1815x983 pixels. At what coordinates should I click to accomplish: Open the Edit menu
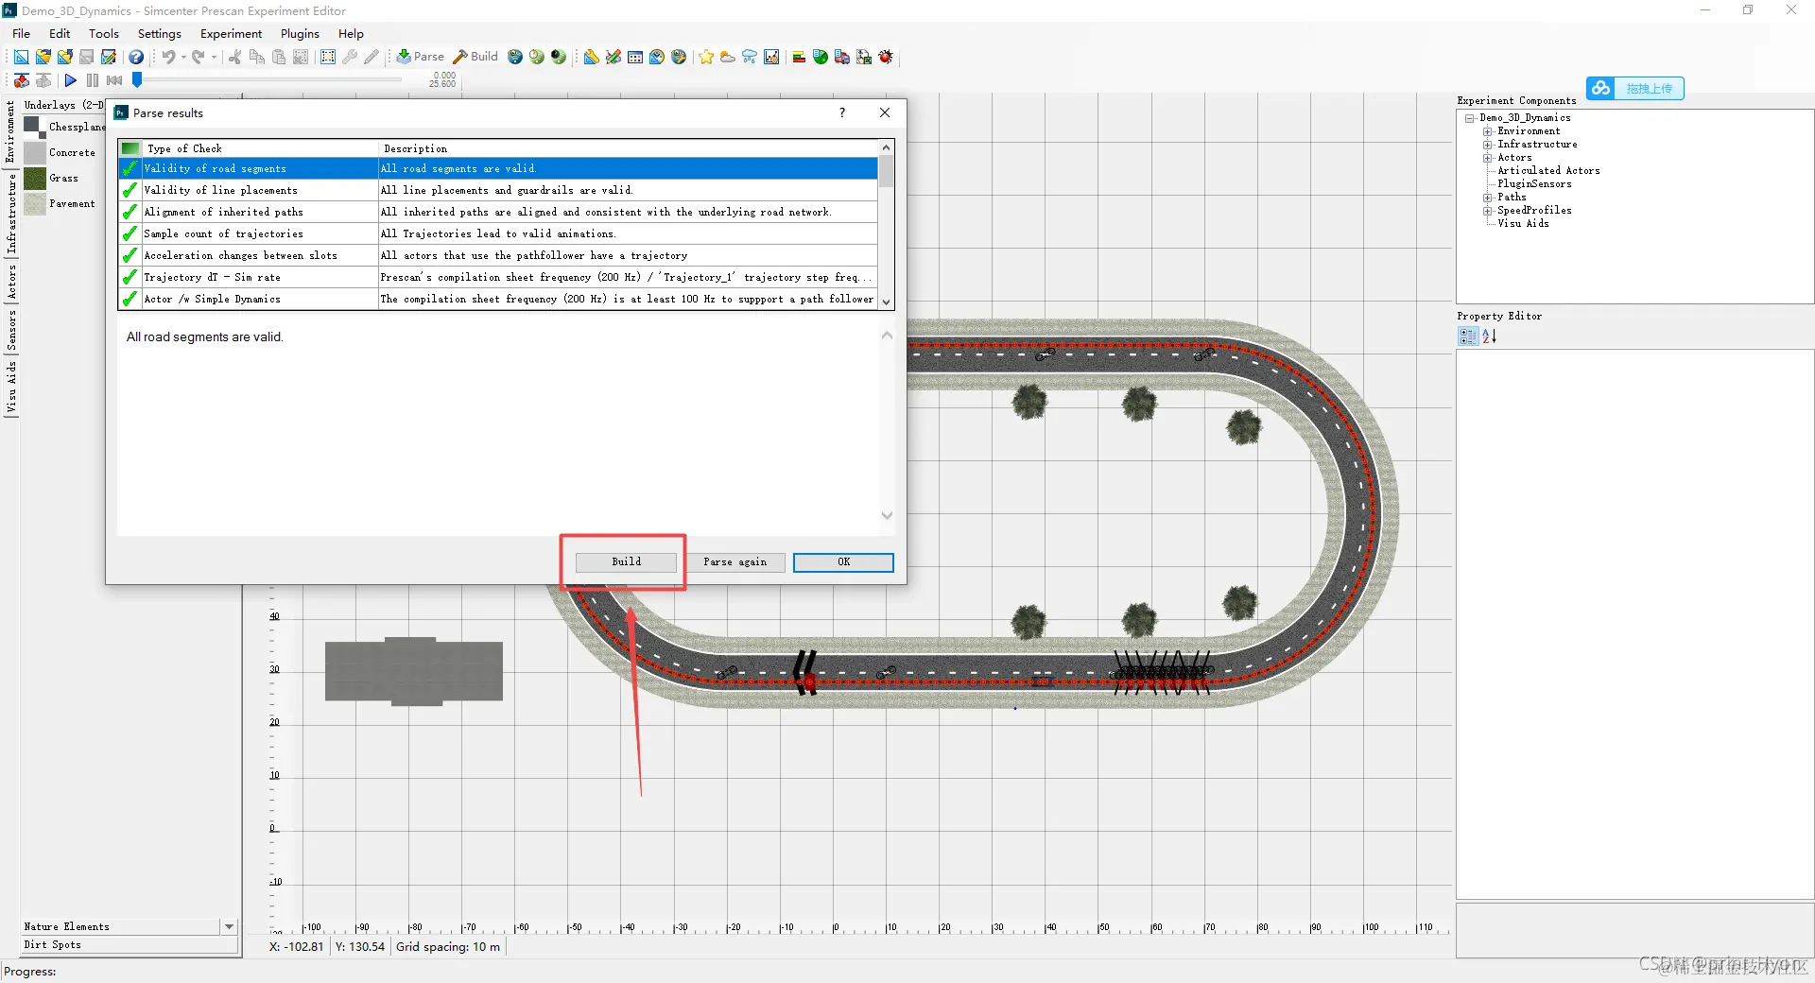pyautogui.click(x=60, y=33)
